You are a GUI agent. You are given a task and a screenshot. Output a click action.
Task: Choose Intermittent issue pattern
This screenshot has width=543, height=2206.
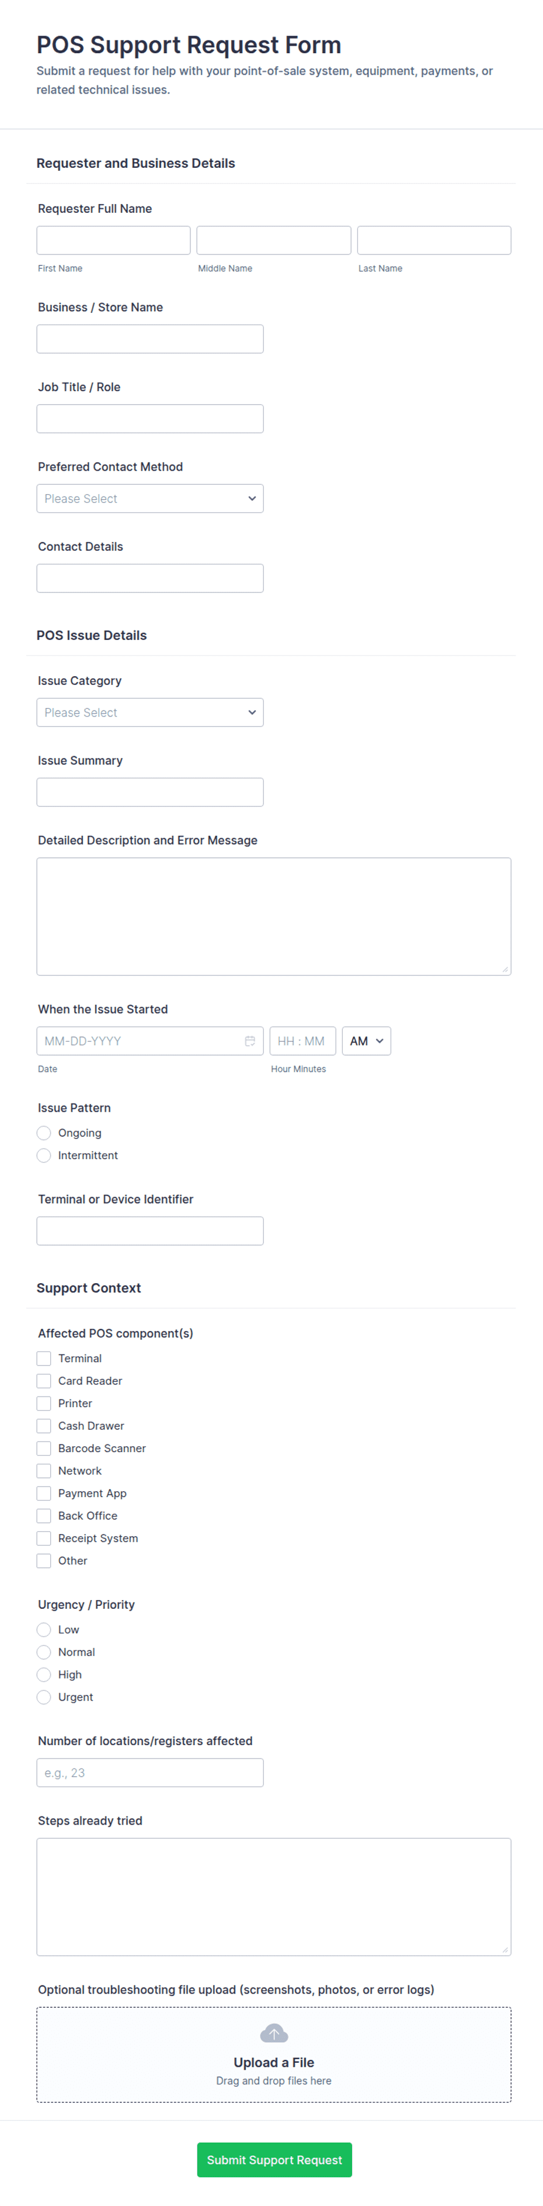pos(44,1155)
